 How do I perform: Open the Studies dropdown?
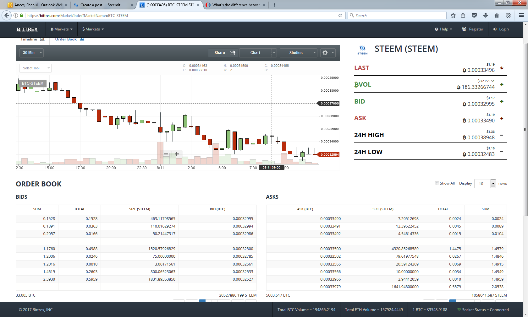click(298, 53)
